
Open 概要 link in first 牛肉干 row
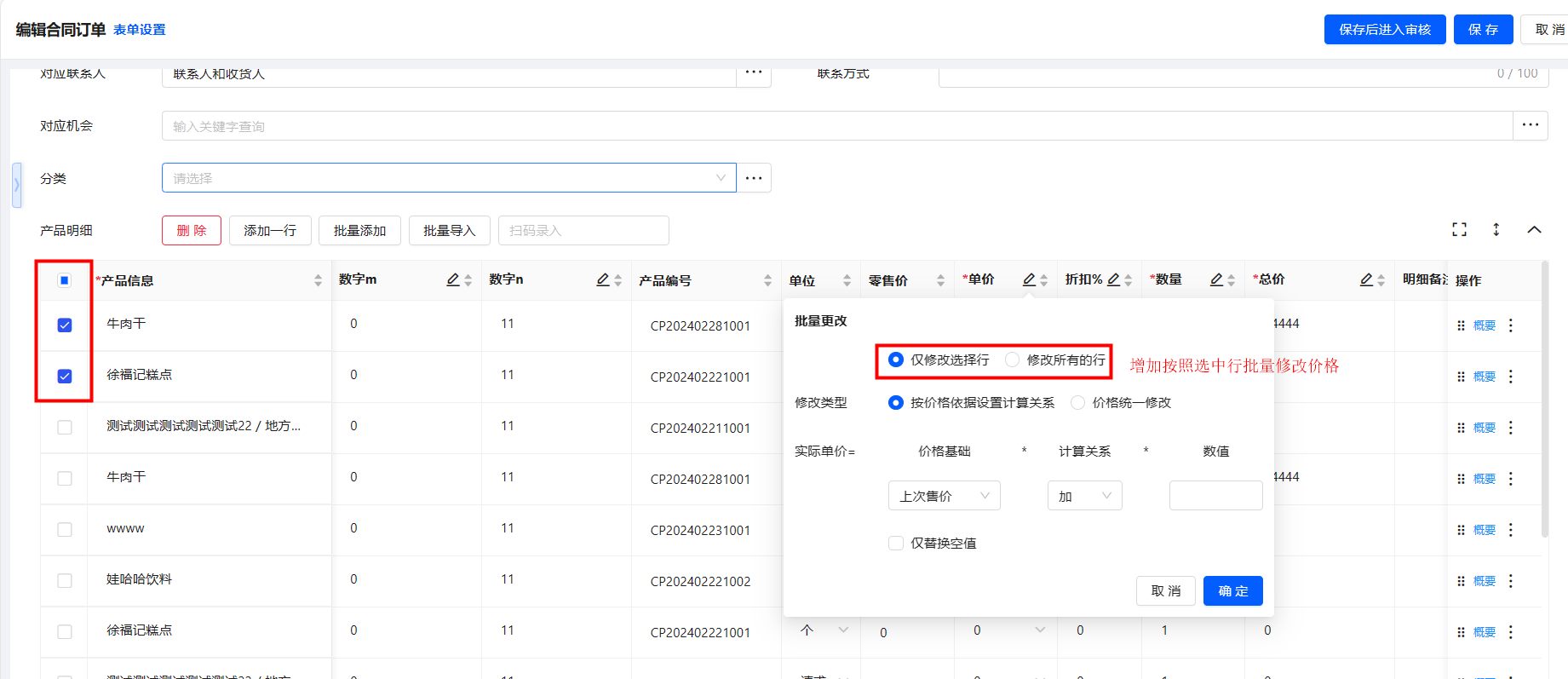1485,325
